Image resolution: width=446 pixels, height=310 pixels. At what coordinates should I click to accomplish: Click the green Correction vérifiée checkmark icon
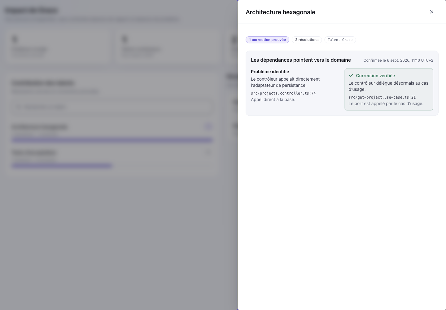[x=351, y=75]
